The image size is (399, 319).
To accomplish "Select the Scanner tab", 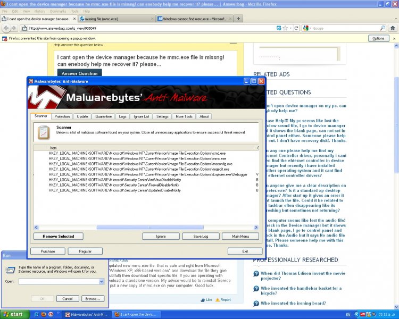I will (41, 116).
